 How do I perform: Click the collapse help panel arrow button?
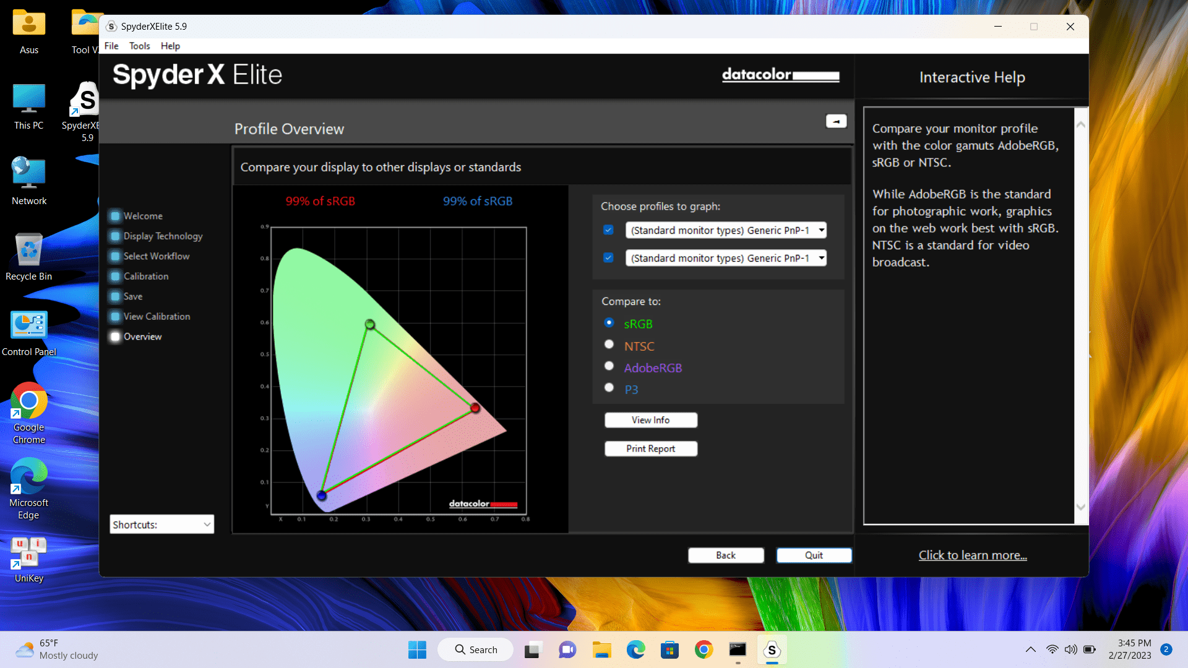pos(836,121)
